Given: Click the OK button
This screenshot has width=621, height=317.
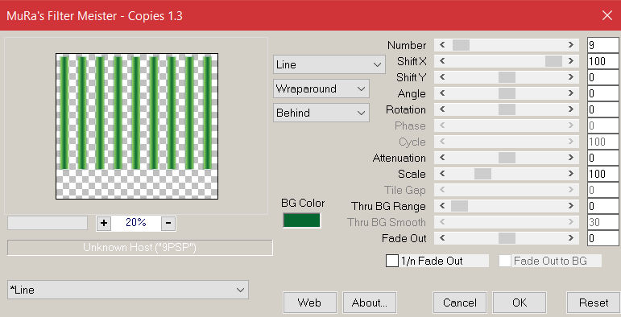Looking at the screenshot, I should [520, 303].
